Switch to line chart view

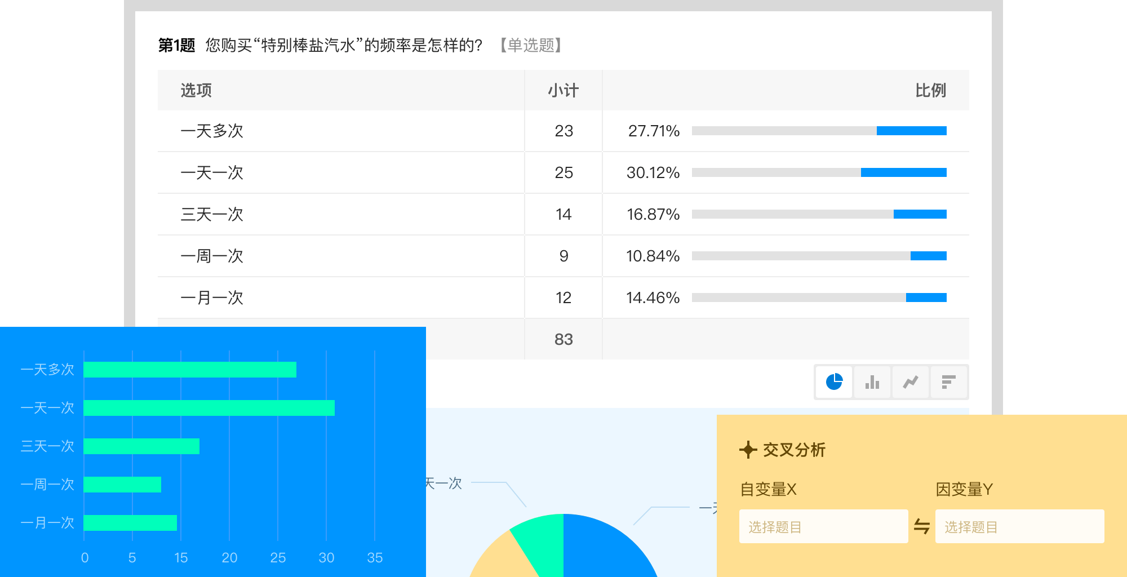pos(911,382)
